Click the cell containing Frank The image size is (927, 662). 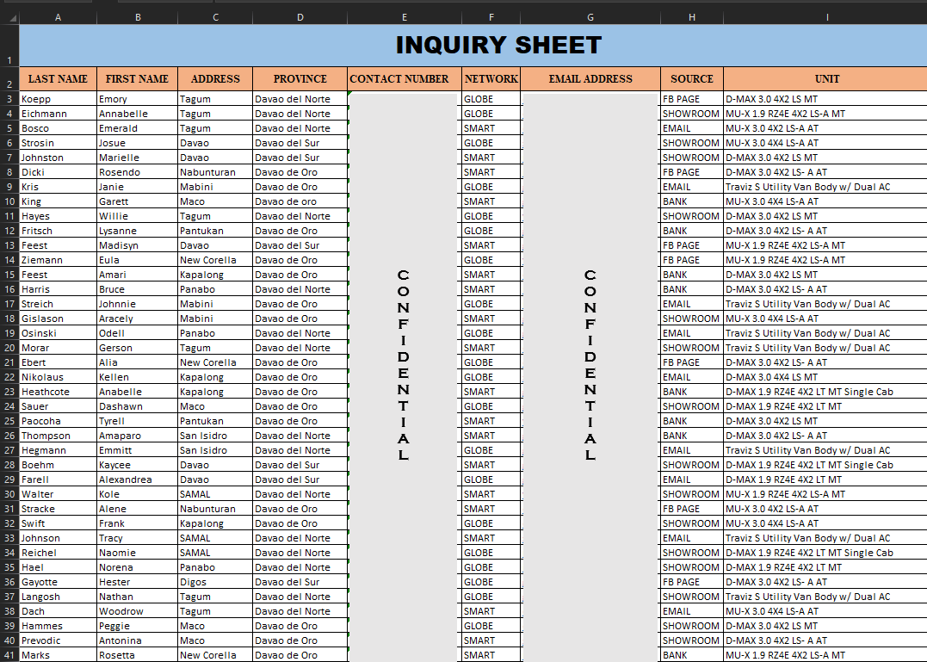(137, 523)
